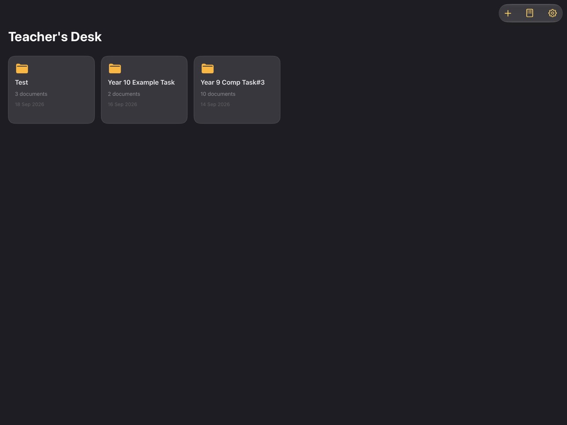The image size is (567, 425).
Task: Open the Year 10 Example Task title
Action: [x=141, y=83]
